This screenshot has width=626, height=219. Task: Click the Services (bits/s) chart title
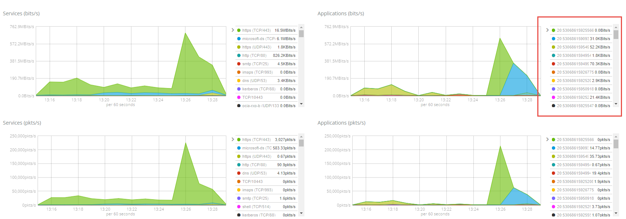click(x=21, y=13)
